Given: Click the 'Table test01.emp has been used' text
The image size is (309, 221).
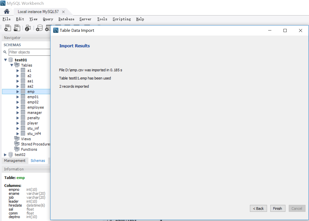Looking at the screenshot, I should [x=85, y=78].
